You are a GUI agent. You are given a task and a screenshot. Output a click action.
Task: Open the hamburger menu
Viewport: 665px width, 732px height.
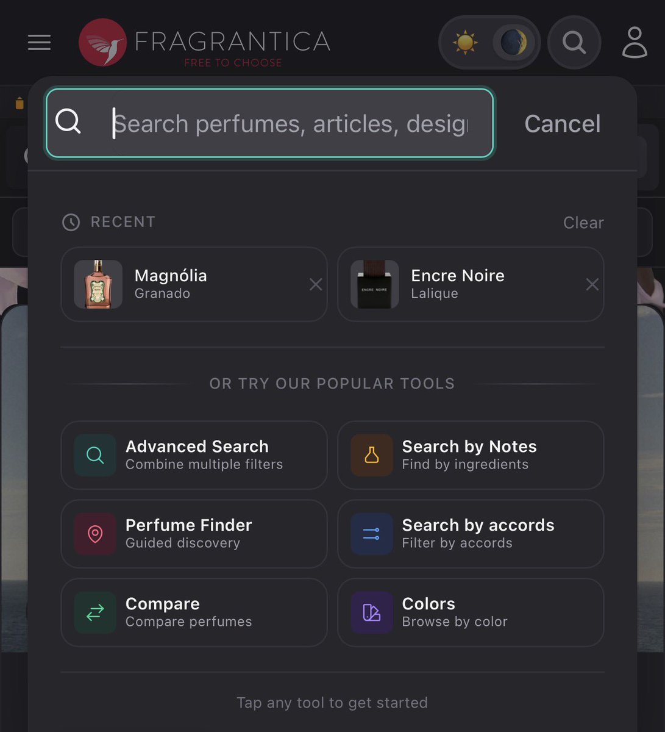(39, 42)
